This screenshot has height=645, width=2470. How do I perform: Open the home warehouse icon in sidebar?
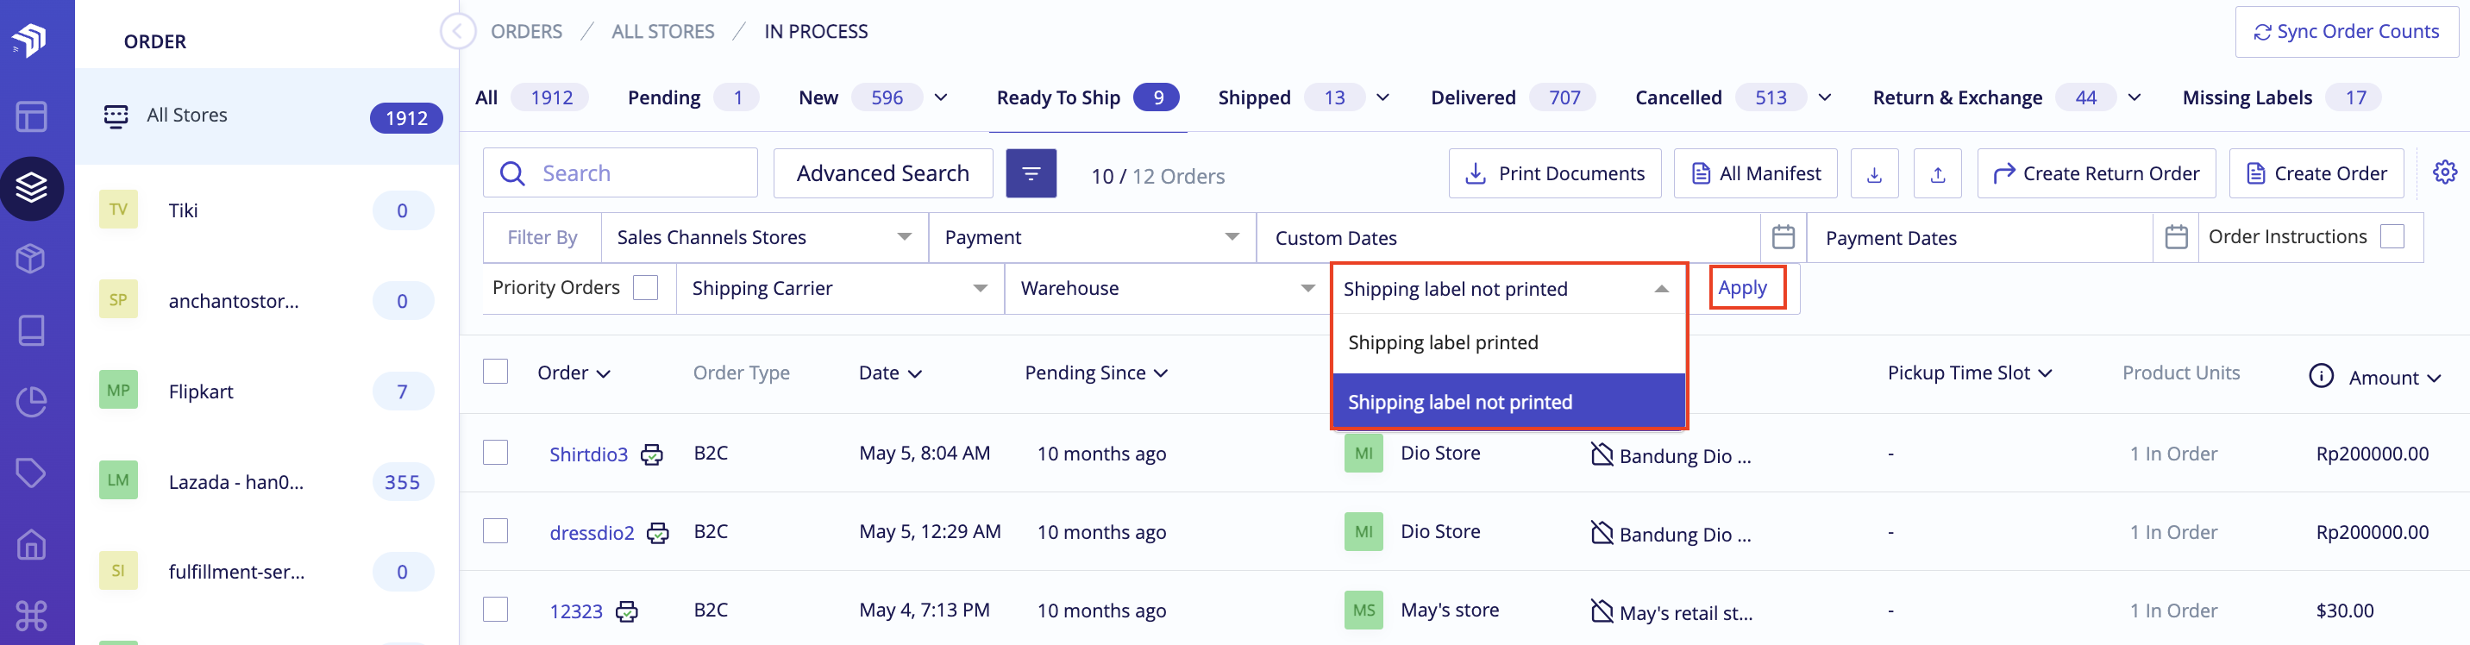pyautogui.click(x=32, y=544)
